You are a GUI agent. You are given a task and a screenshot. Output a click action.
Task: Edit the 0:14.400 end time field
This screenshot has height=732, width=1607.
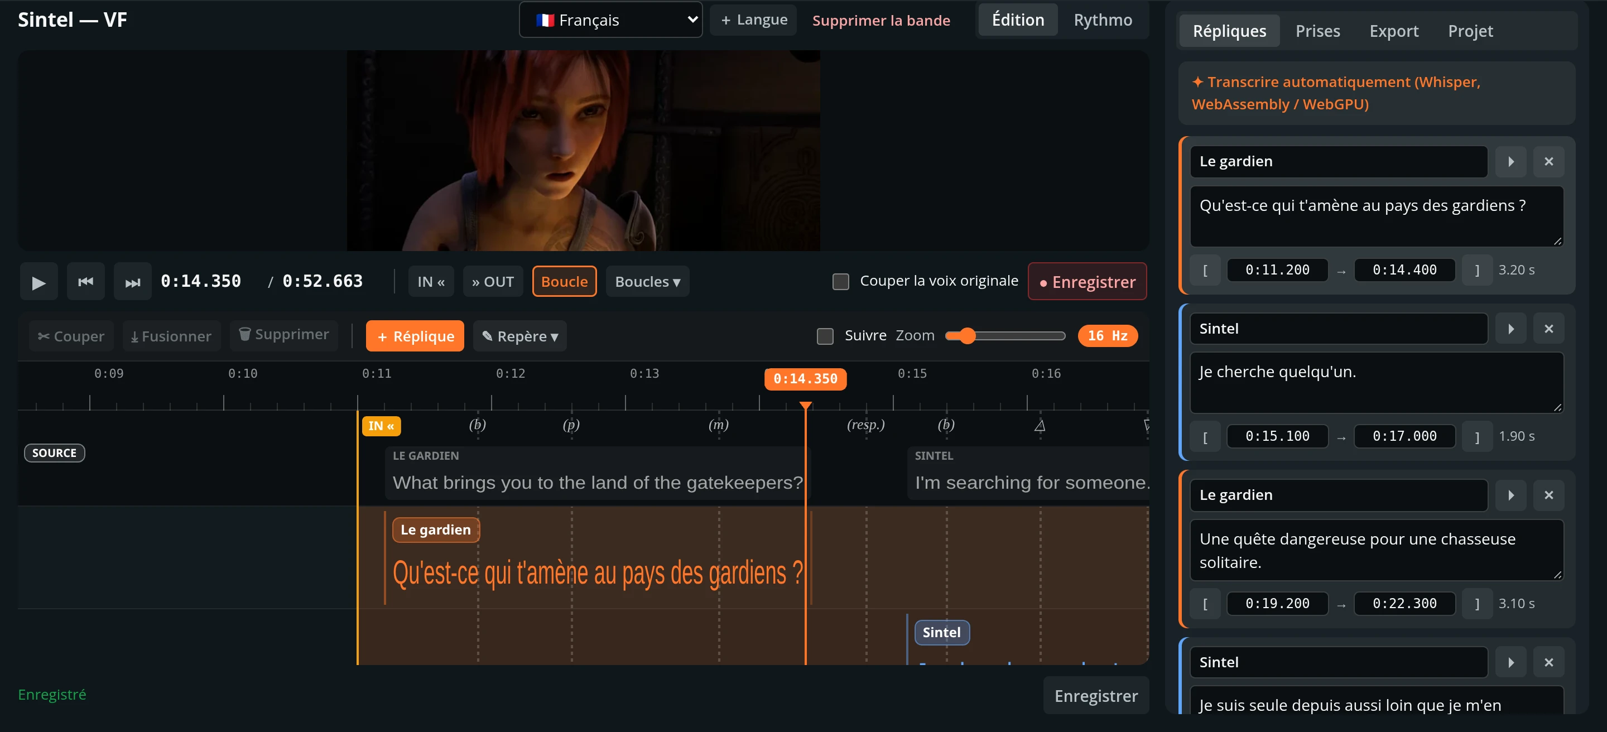click(x=1405, y=270)
